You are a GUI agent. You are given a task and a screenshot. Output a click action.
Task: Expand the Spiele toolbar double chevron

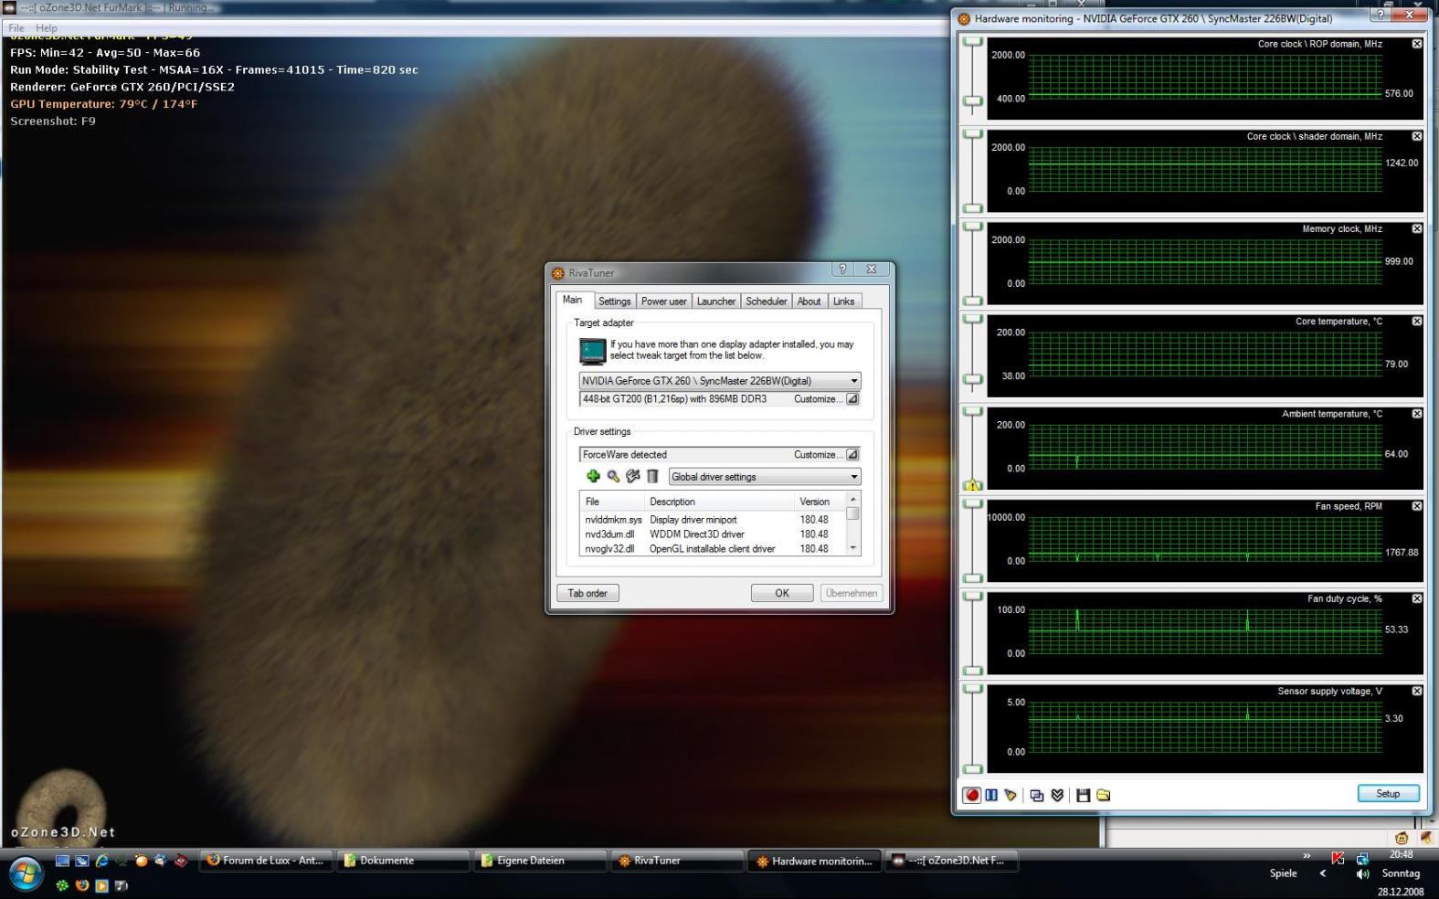point(1307,856)
